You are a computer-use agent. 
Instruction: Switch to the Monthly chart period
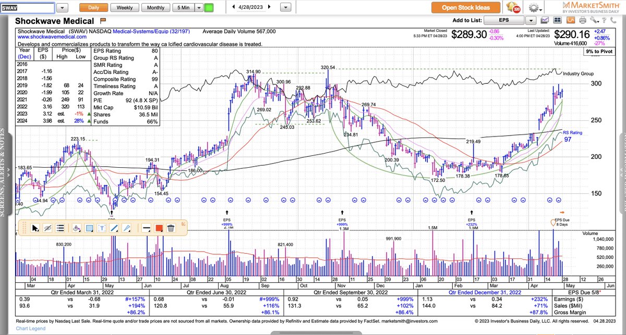tap(155, 8)
